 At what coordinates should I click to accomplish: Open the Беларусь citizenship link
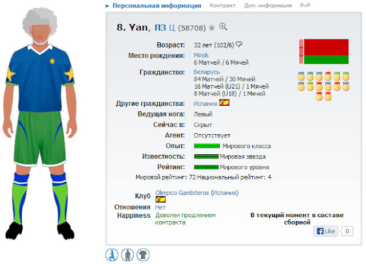point(206,72)
